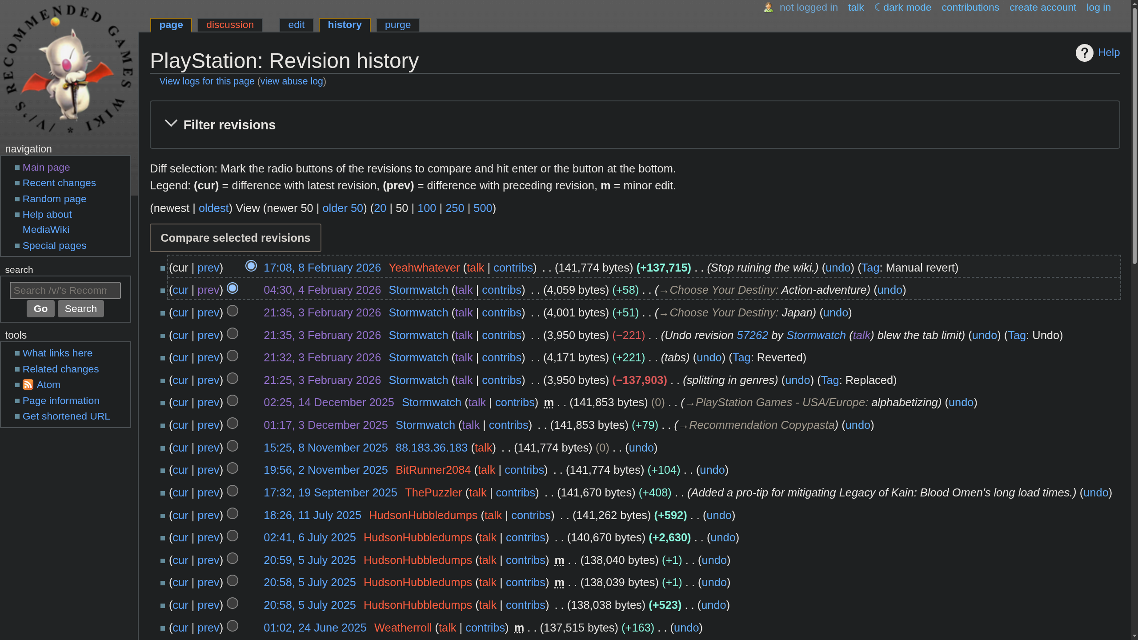
Task: Open Recent changes in navigation
Action: tap(59, 183)
